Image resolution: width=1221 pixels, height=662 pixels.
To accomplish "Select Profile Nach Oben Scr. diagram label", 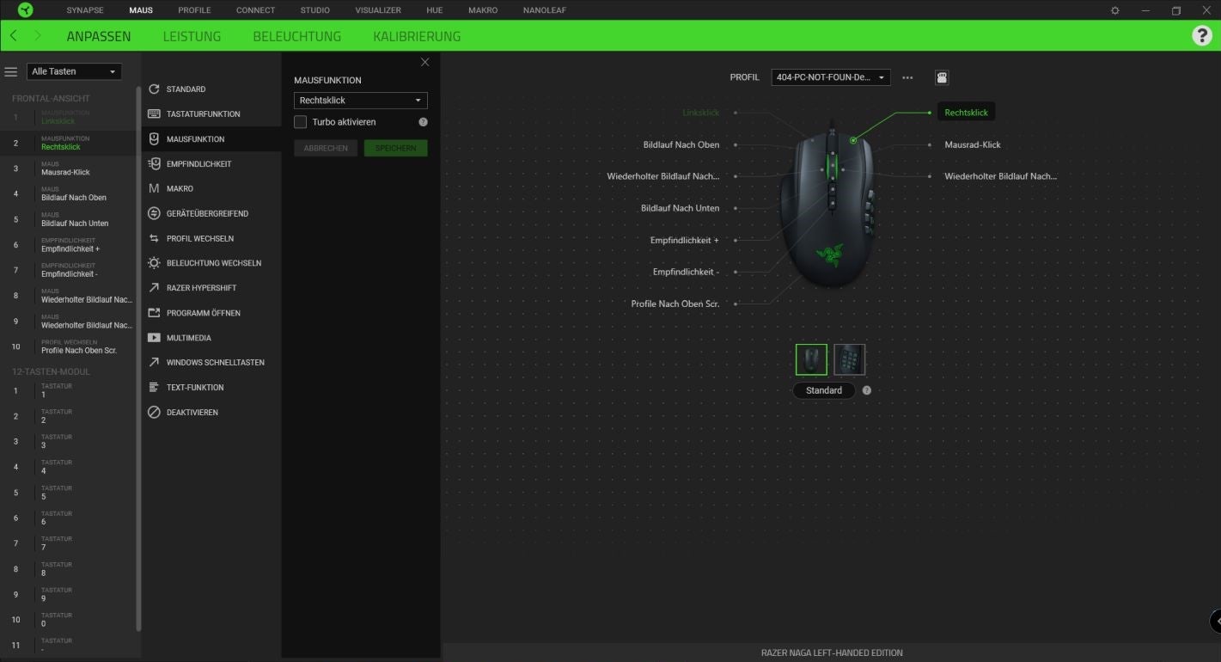I will pos(675,303).
